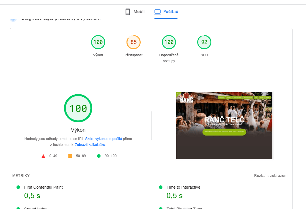Click the SEO 92 score gauge
Viewport: 306px width, 209px height.
(204, 42)
